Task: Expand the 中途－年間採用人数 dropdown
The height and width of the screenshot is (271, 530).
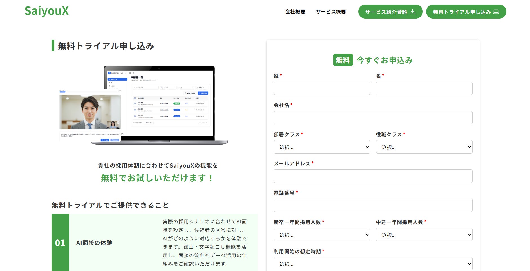Action: 424,235
